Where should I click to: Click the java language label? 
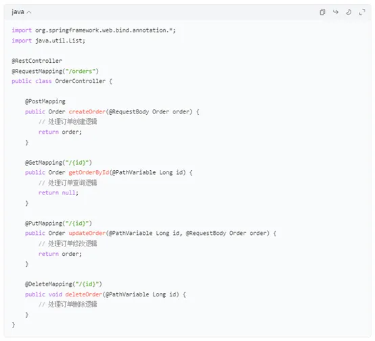pyautogui.click(x=18, y=12)
